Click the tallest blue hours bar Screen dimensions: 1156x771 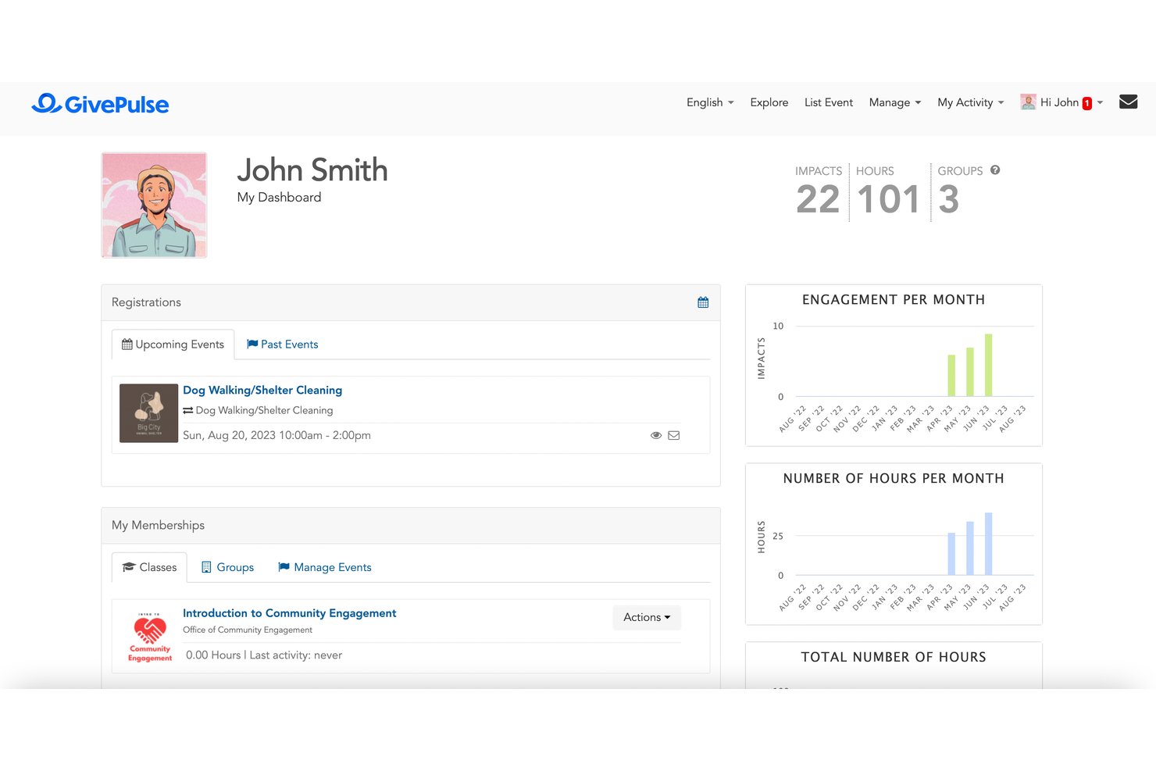[988, 544]
